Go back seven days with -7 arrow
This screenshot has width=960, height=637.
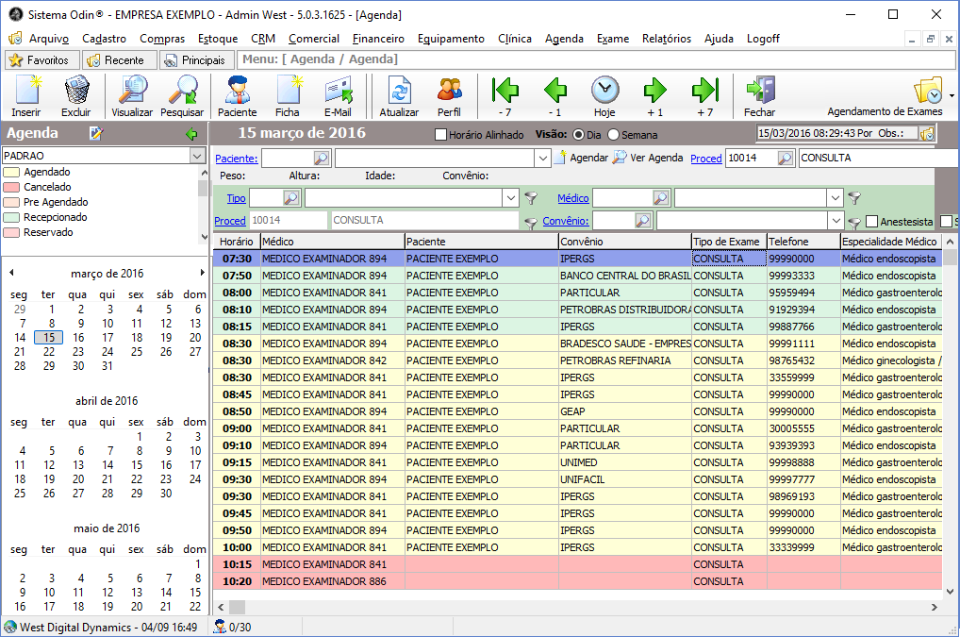(505, 90)
